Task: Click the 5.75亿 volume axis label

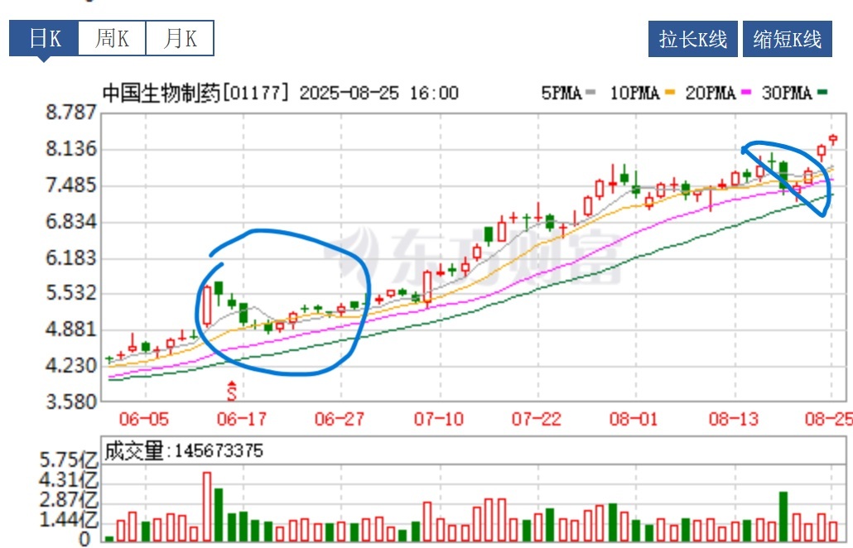Action: (x=69, y=460)
